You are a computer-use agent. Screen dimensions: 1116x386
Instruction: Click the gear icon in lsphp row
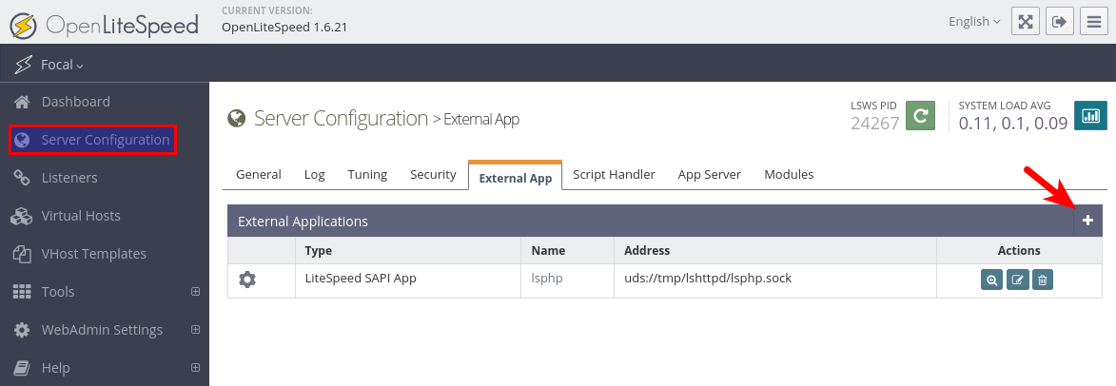tap(247, 280)
